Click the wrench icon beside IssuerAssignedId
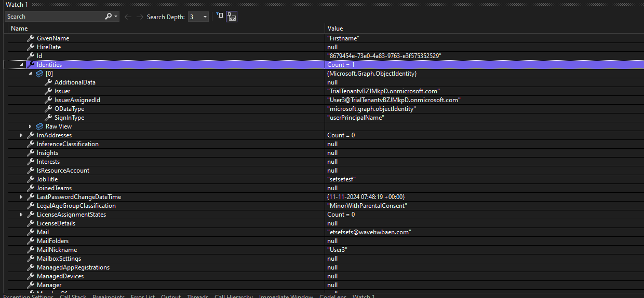Viewport: 644px width, 298px height. [48, 100]
